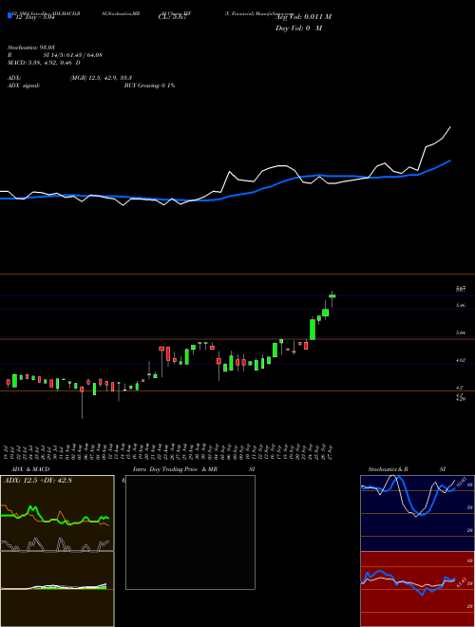Select the tallest green candlestick in the rally
Screen dimensions: 475x627
pyautogui.click(x=313, y=329)
